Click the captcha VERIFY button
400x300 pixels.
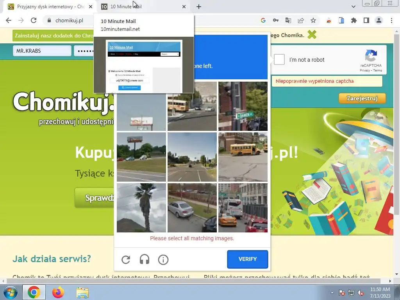coord(247,259)
